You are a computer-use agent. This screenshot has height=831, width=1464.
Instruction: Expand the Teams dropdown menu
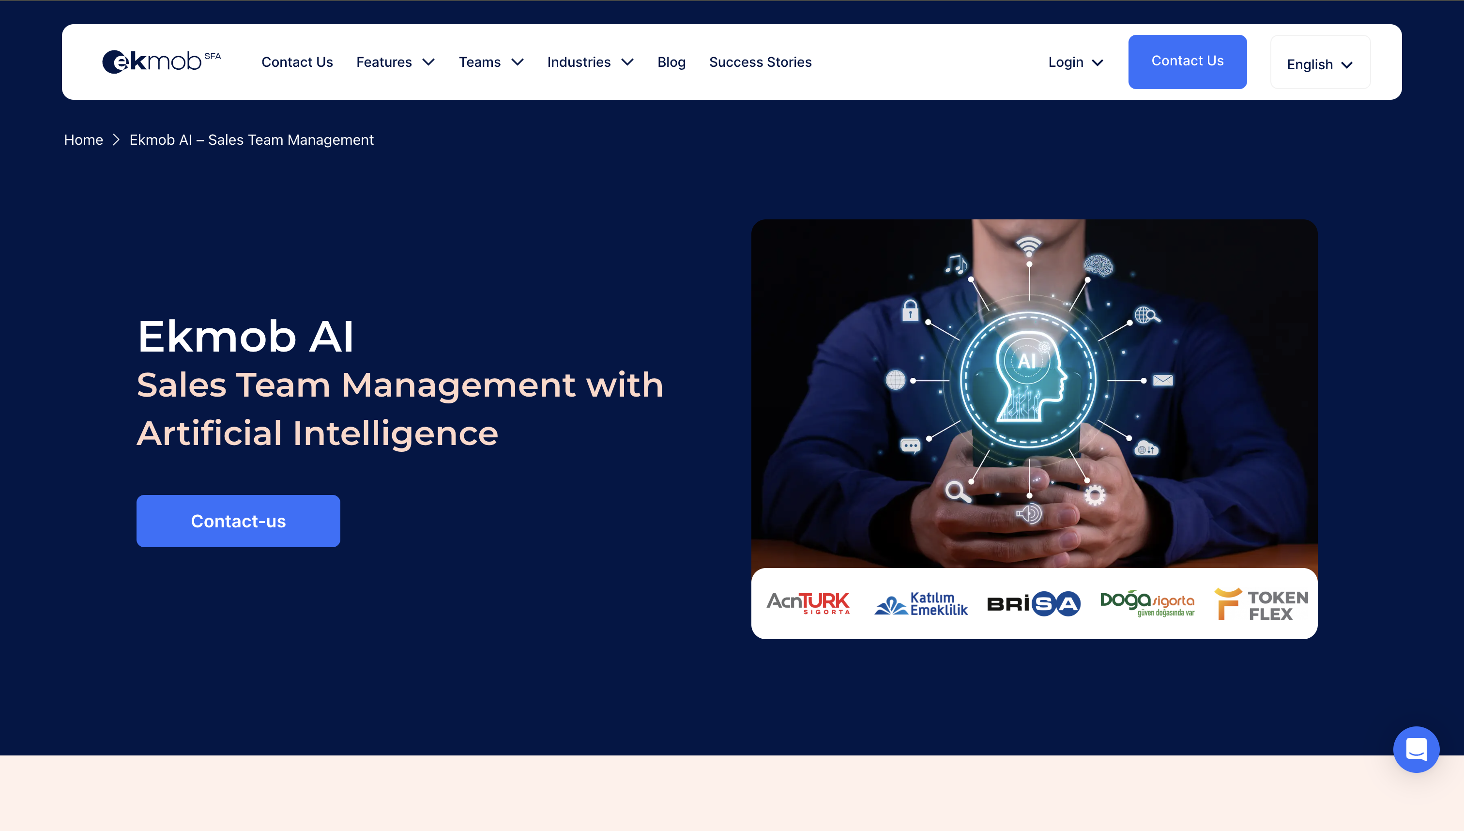coord(490,62)
